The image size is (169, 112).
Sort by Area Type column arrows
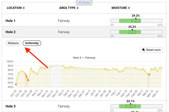(x=77, y=8)
